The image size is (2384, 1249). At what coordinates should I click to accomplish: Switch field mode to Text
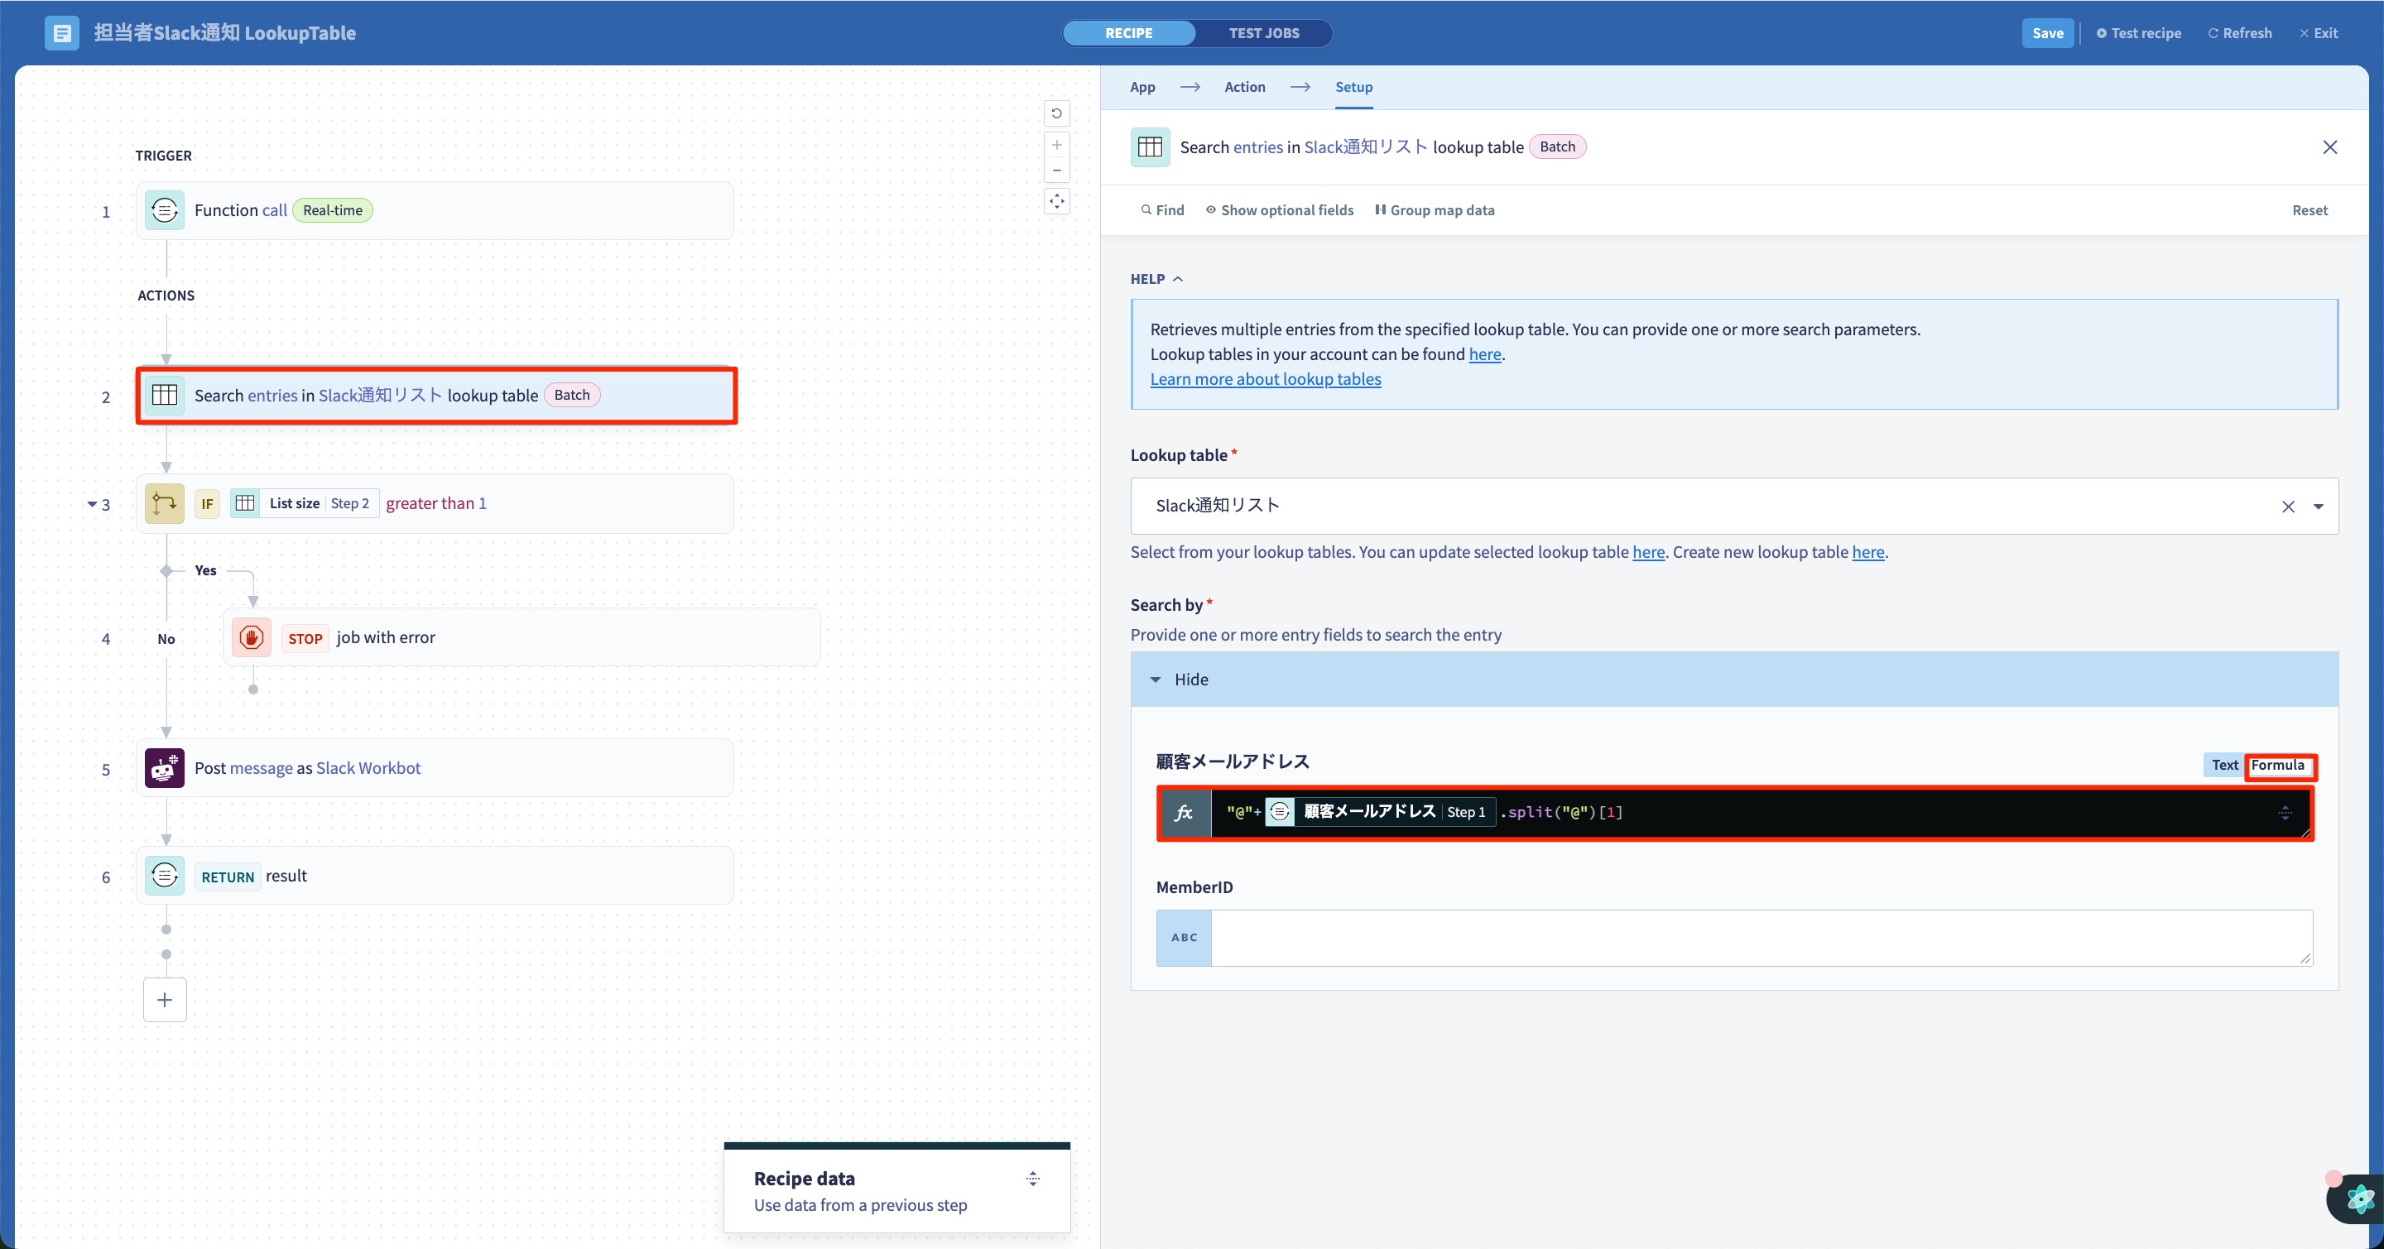pyautogui.click(x=2224, y=765)
